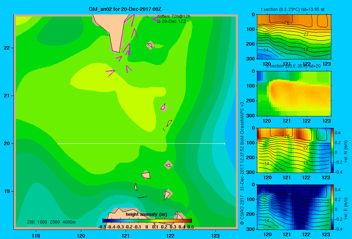Click the 26 contour label in temperature section
The image size is (352, 239).
[x=287, y=22]
